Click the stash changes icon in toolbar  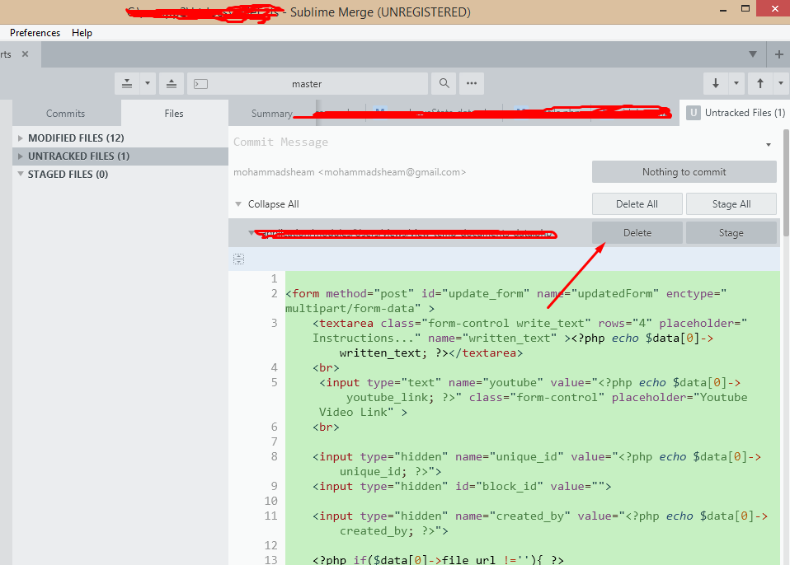(x=127, y=83)
